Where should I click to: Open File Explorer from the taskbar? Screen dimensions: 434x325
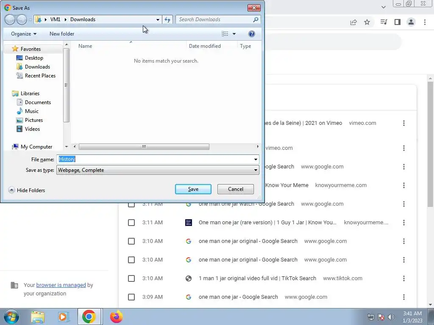click(38, 317)
